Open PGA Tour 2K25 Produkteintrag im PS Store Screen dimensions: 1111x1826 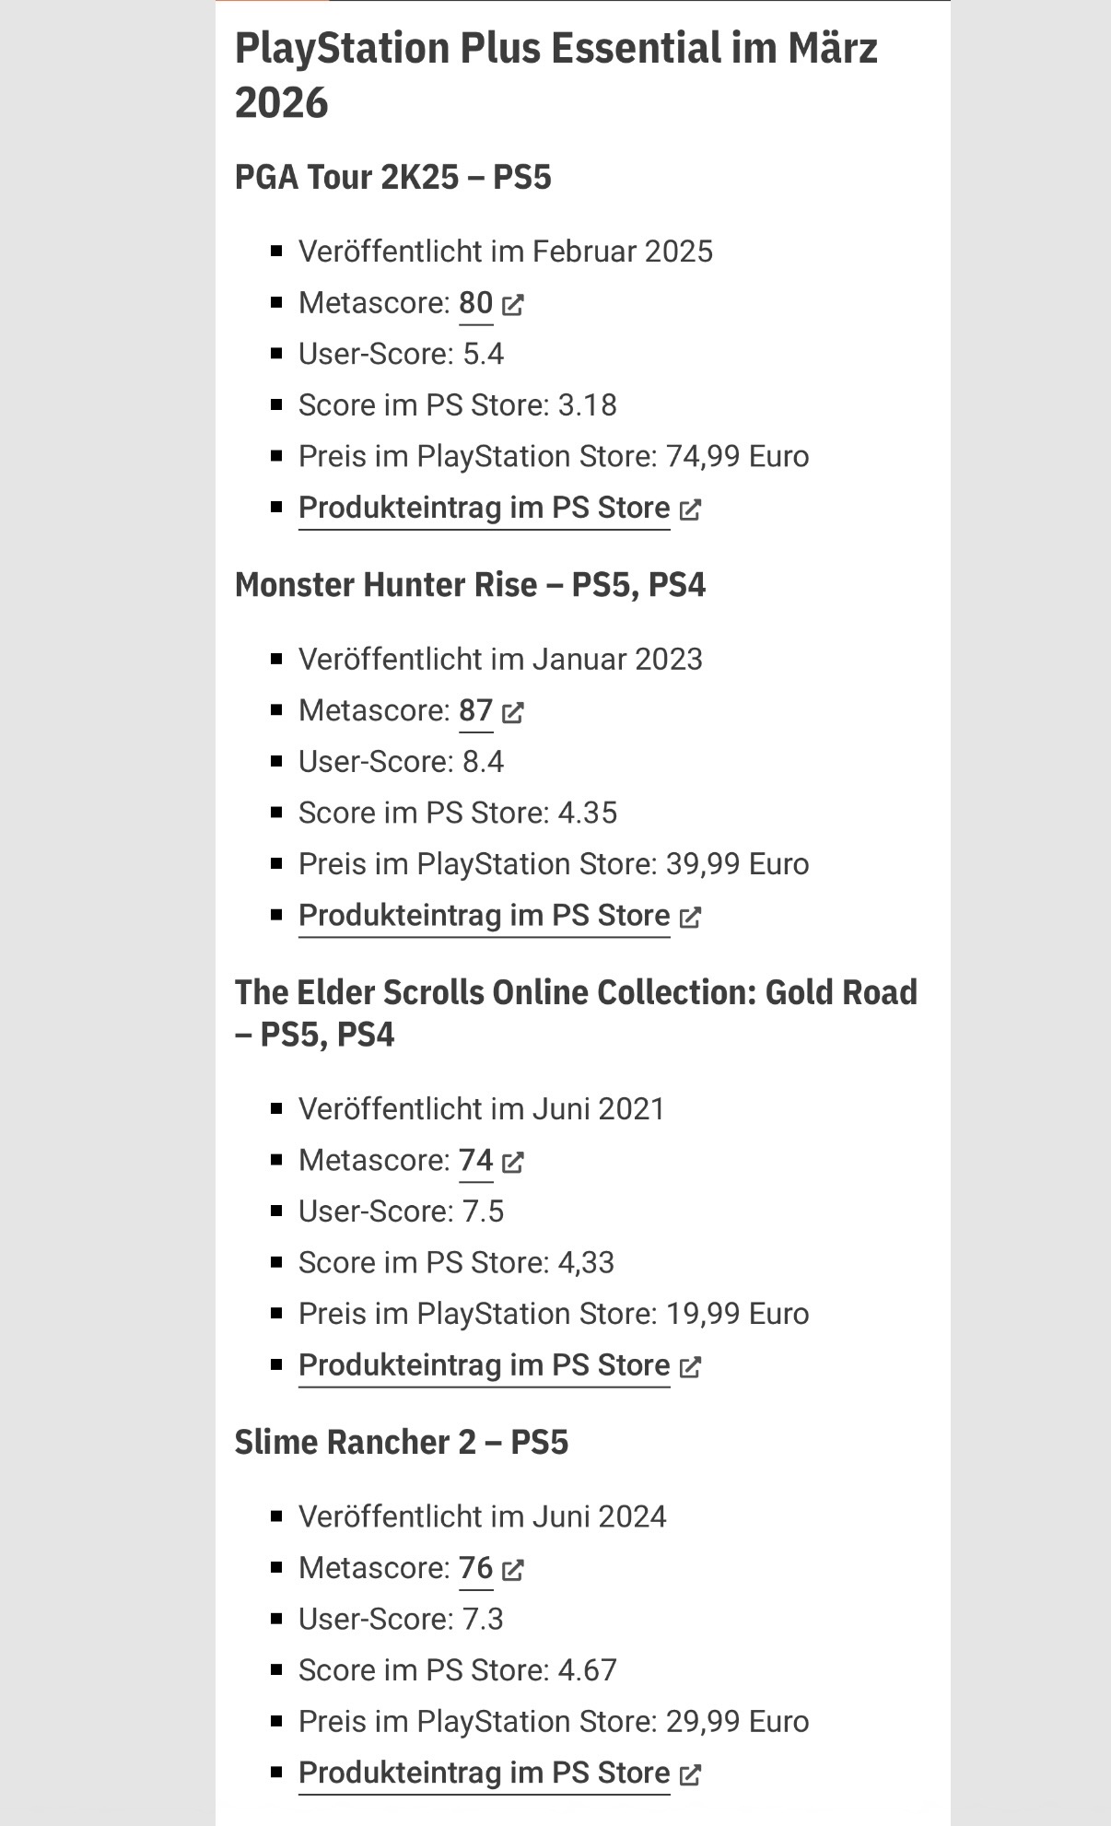(484, 508)
